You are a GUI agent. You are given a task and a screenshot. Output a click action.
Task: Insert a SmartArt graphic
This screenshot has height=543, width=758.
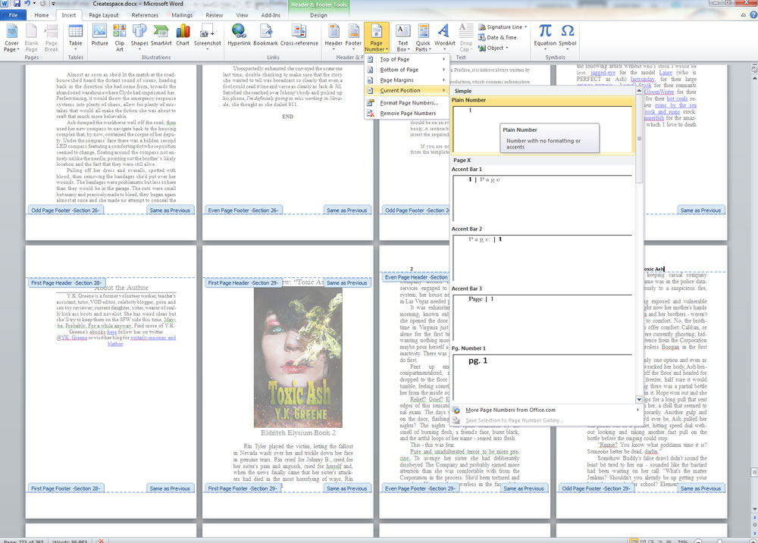coord(161,35)
